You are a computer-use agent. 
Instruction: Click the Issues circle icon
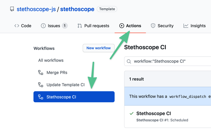coord(43,26)
